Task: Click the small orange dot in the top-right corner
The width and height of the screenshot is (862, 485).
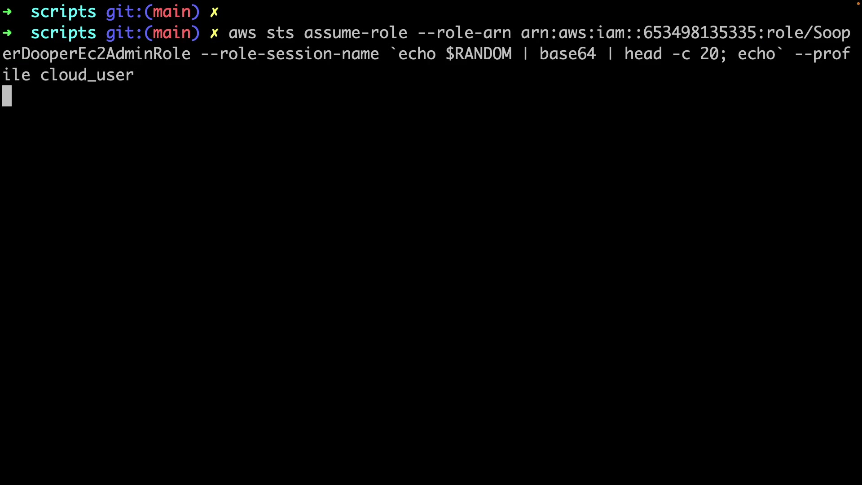Action: (x=858, y=4)
